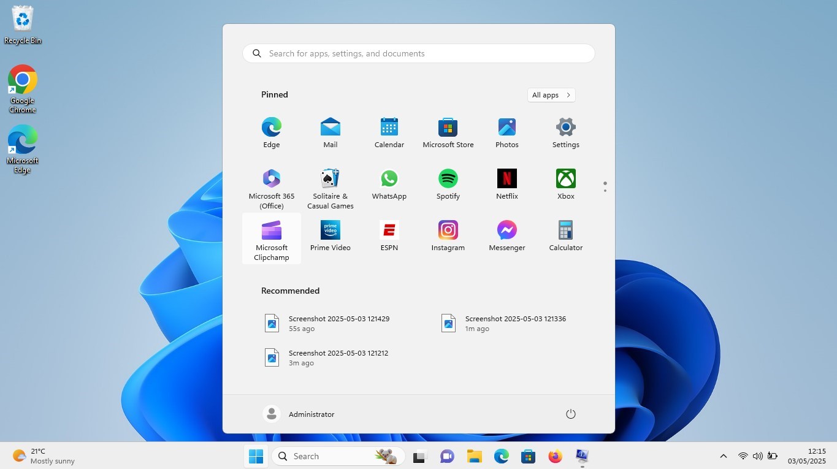Show hidden system tray icons
The height and width of the screenshot is (469, 837).
[724, 456]
